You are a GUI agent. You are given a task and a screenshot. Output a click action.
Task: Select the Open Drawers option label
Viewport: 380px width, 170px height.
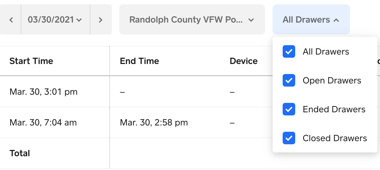click(x=332, y=81)
